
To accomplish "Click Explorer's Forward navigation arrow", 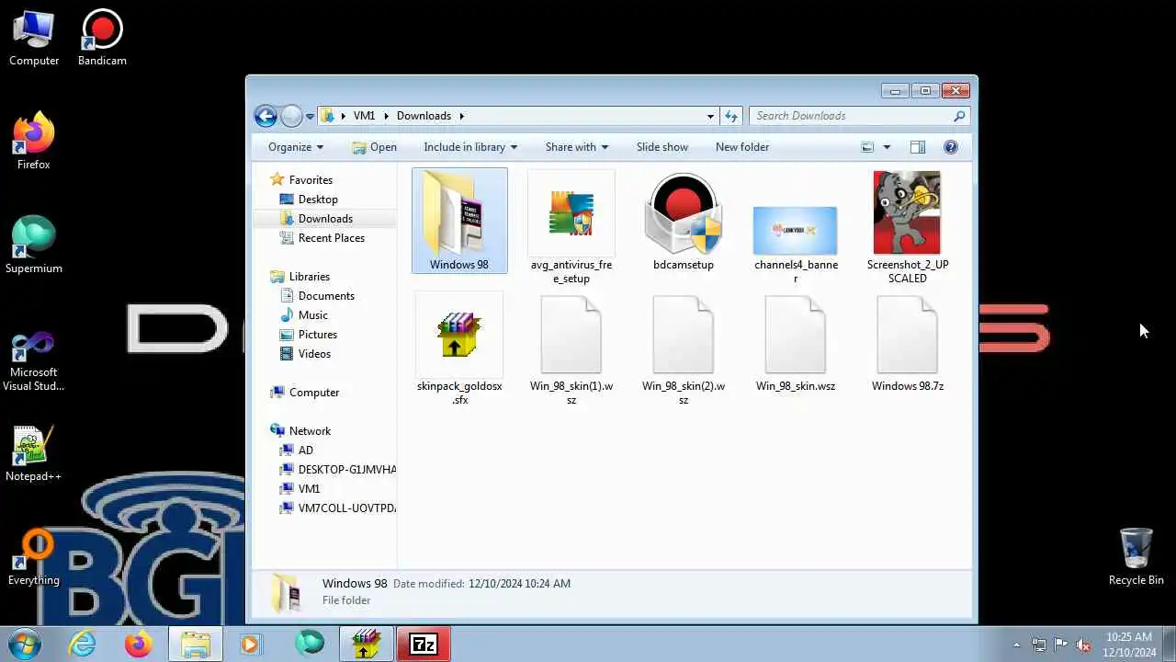I will click(291, 116).
